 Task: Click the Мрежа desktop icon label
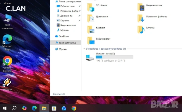click(x=7, y=3)
